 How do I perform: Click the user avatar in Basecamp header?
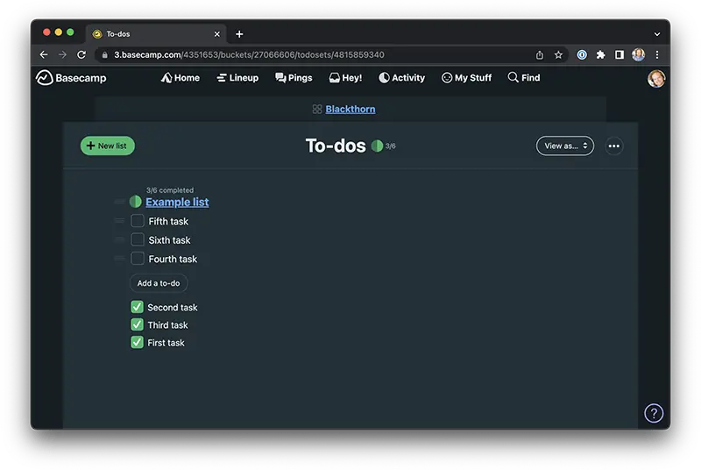click(x=655, y=79)
